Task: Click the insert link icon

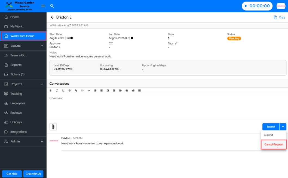Action: tap(76, 90)
